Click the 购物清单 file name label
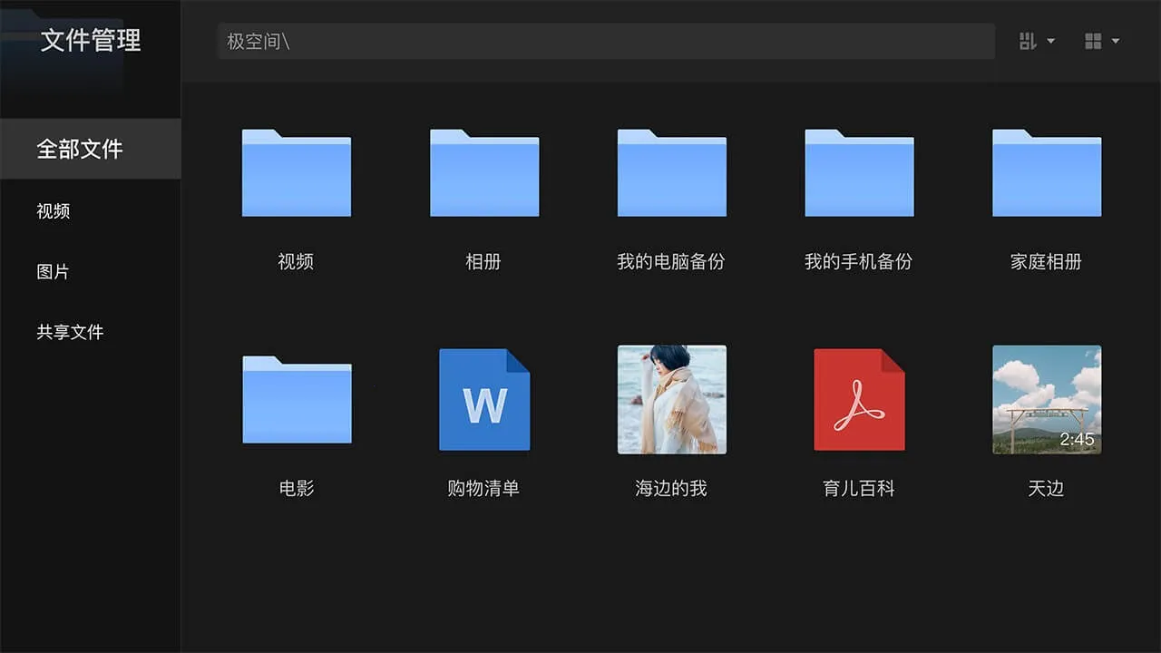 point(483,489)
